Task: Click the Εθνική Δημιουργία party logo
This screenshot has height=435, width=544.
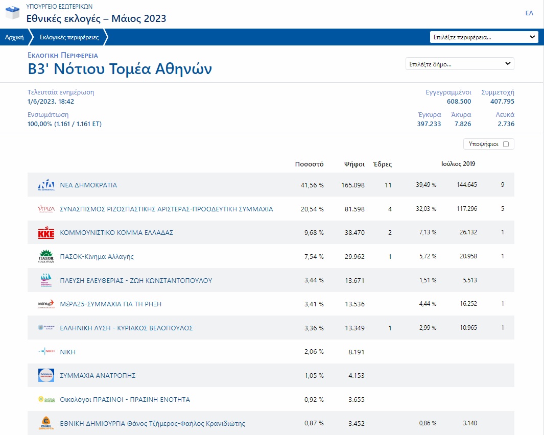Action: pos(46,423)
